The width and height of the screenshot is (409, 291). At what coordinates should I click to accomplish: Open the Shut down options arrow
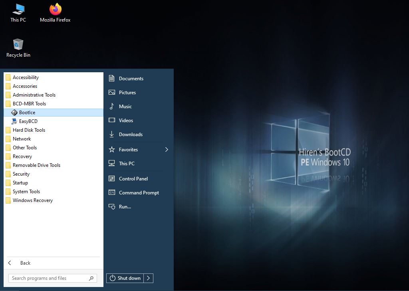[148, 278]
